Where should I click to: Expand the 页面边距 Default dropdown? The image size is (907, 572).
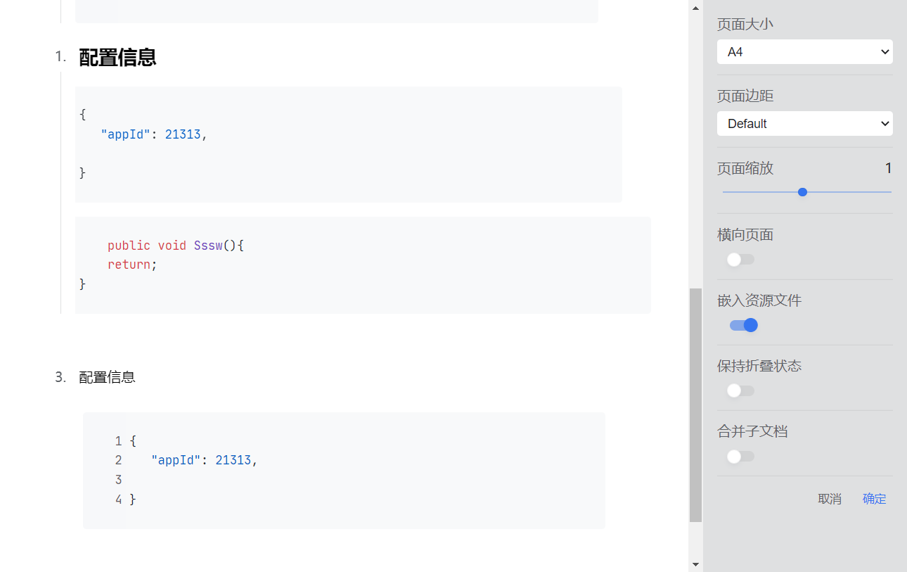tap(804, 124)
